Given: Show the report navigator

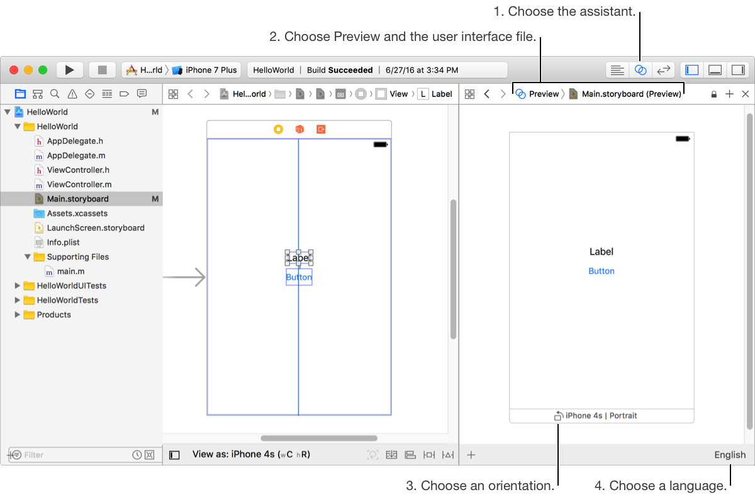Looking at the screenshot, I should (x=142, y=94).
